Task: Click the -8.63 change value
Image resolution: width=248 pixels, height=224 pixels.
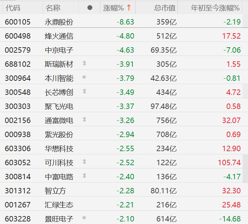Action: (x=125, y=22)
